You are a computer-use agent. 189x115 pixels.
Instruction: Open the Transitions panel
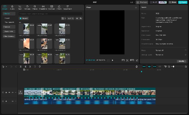click(43, 7)
